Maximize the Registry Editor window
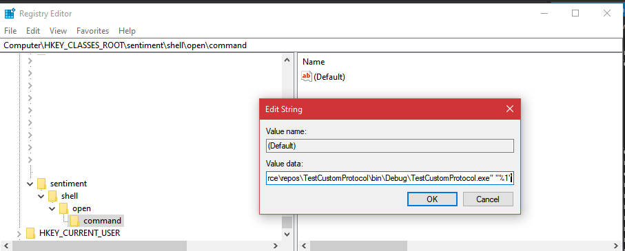 [x=575, y=14]
